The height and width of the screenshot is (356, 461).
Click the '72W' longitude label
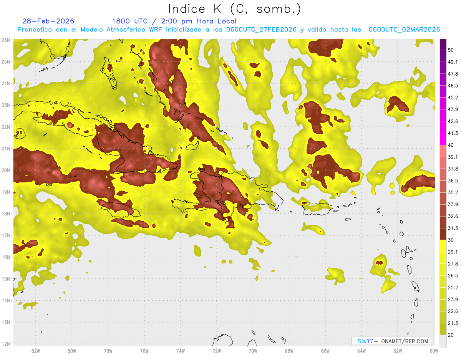(x=217, y=351)
